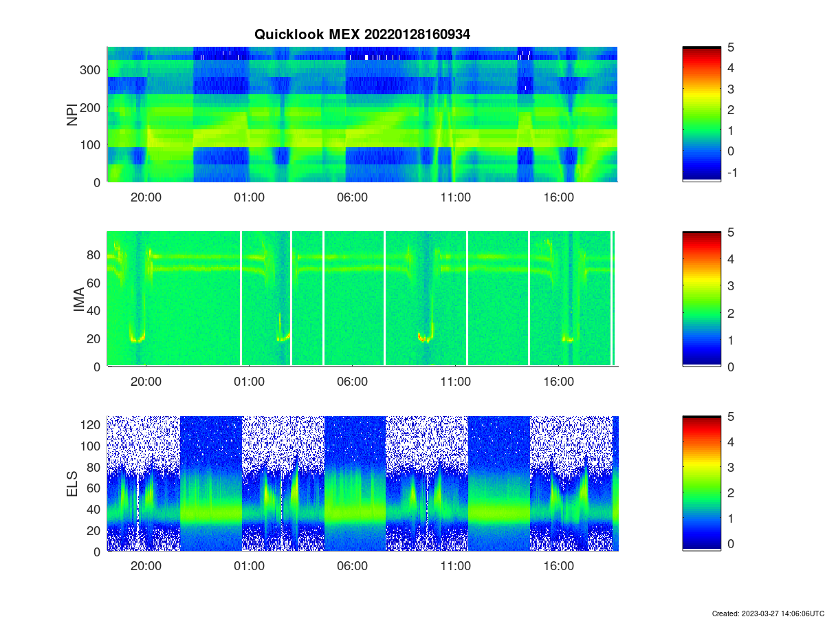Click the 5 label on IMA color bar
The image size is (825, 619).
(731, 232)
